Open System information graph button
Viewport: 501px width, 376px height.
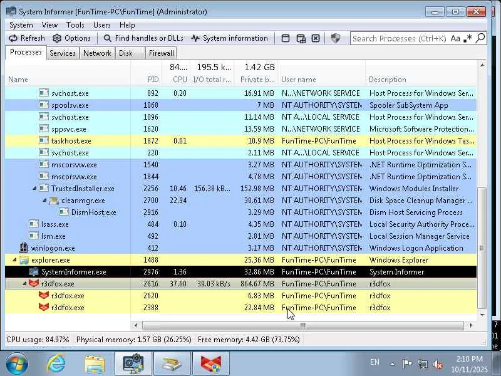tap(229, 38)
